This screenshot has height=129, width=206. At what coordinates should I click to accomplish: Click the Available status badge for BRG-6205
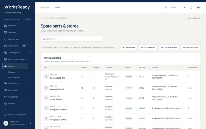click(129, 77)
